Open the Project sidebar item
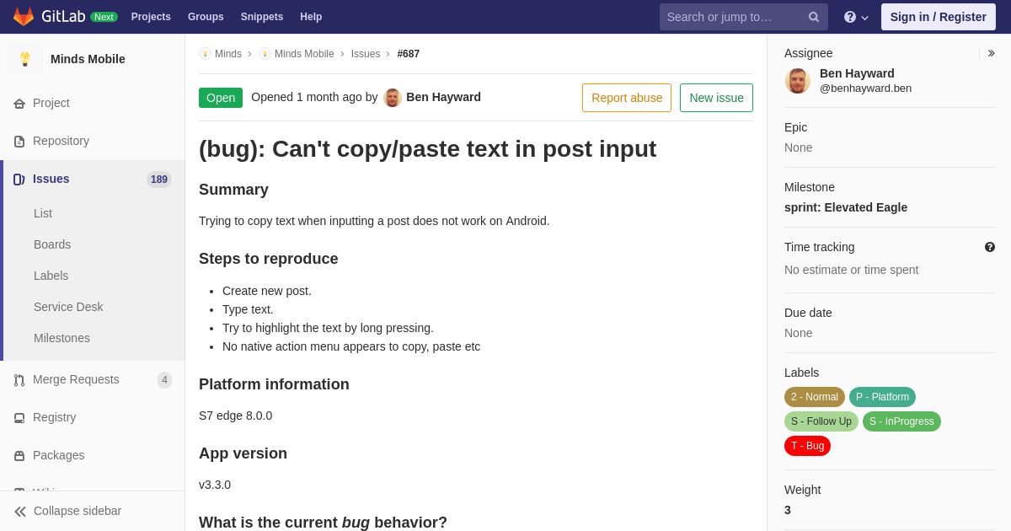 pos(93,103)
